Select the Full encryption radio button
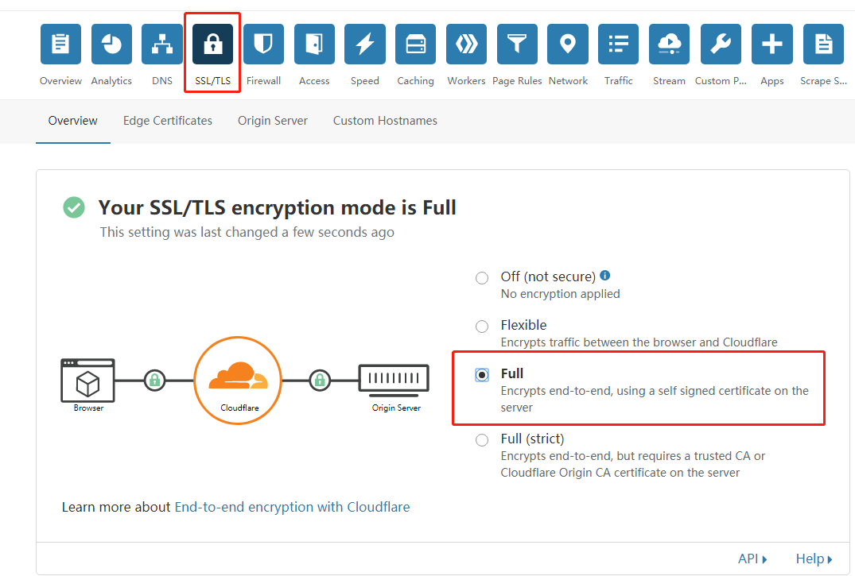This screenshot has height=576, width=855. [482, 375]
